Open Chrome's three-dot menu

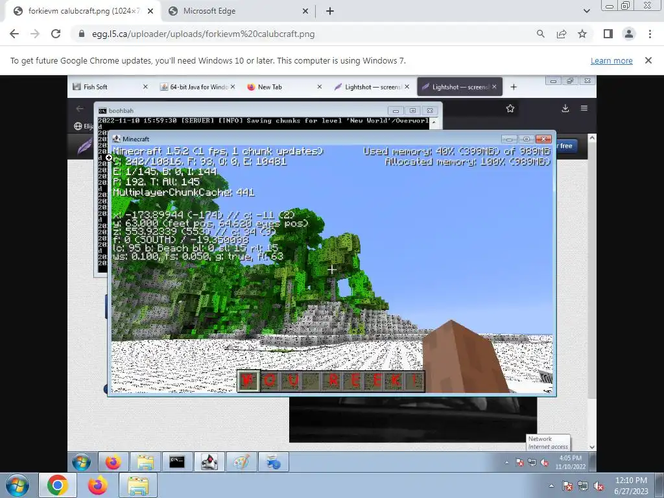[x=650, y=34]
